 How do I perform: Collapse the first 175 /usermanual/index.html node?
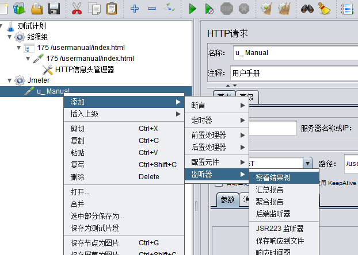(19, 48)
